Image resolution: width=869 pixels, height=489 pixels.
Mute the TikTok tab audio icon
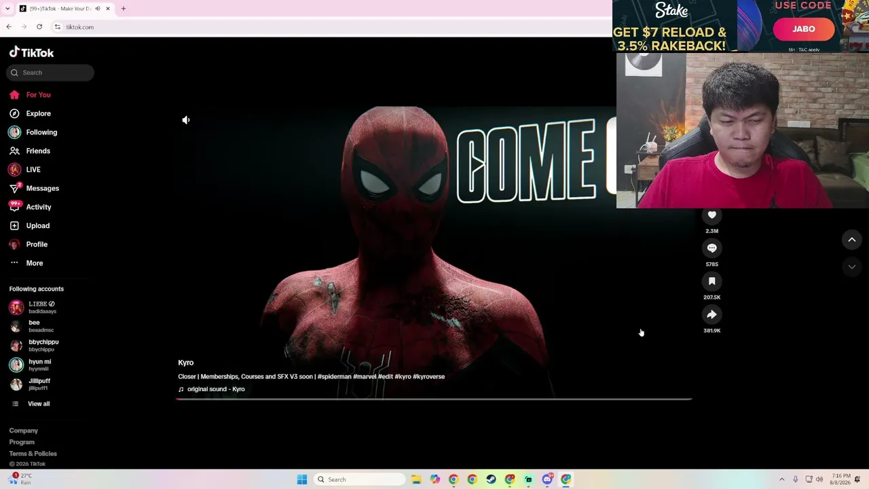click(x=98, y=9)
